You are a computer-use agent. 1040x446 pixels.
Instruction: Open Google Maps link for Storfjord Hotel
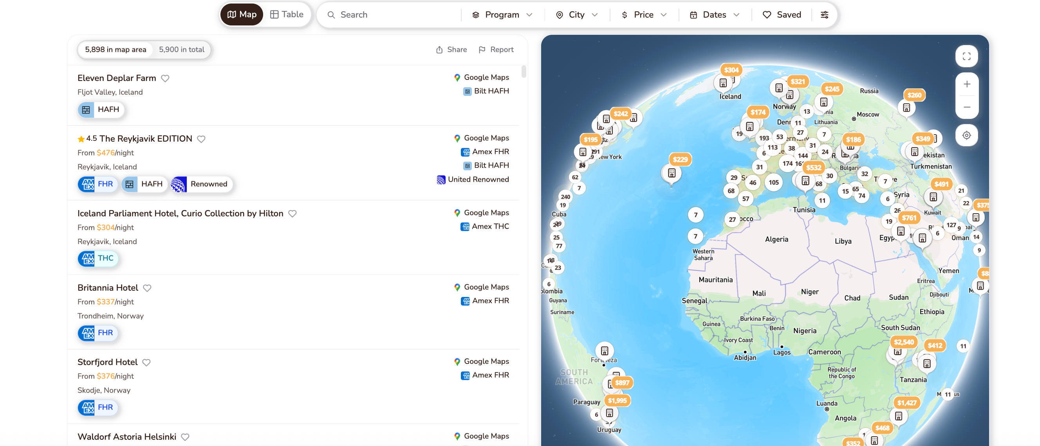481,361
